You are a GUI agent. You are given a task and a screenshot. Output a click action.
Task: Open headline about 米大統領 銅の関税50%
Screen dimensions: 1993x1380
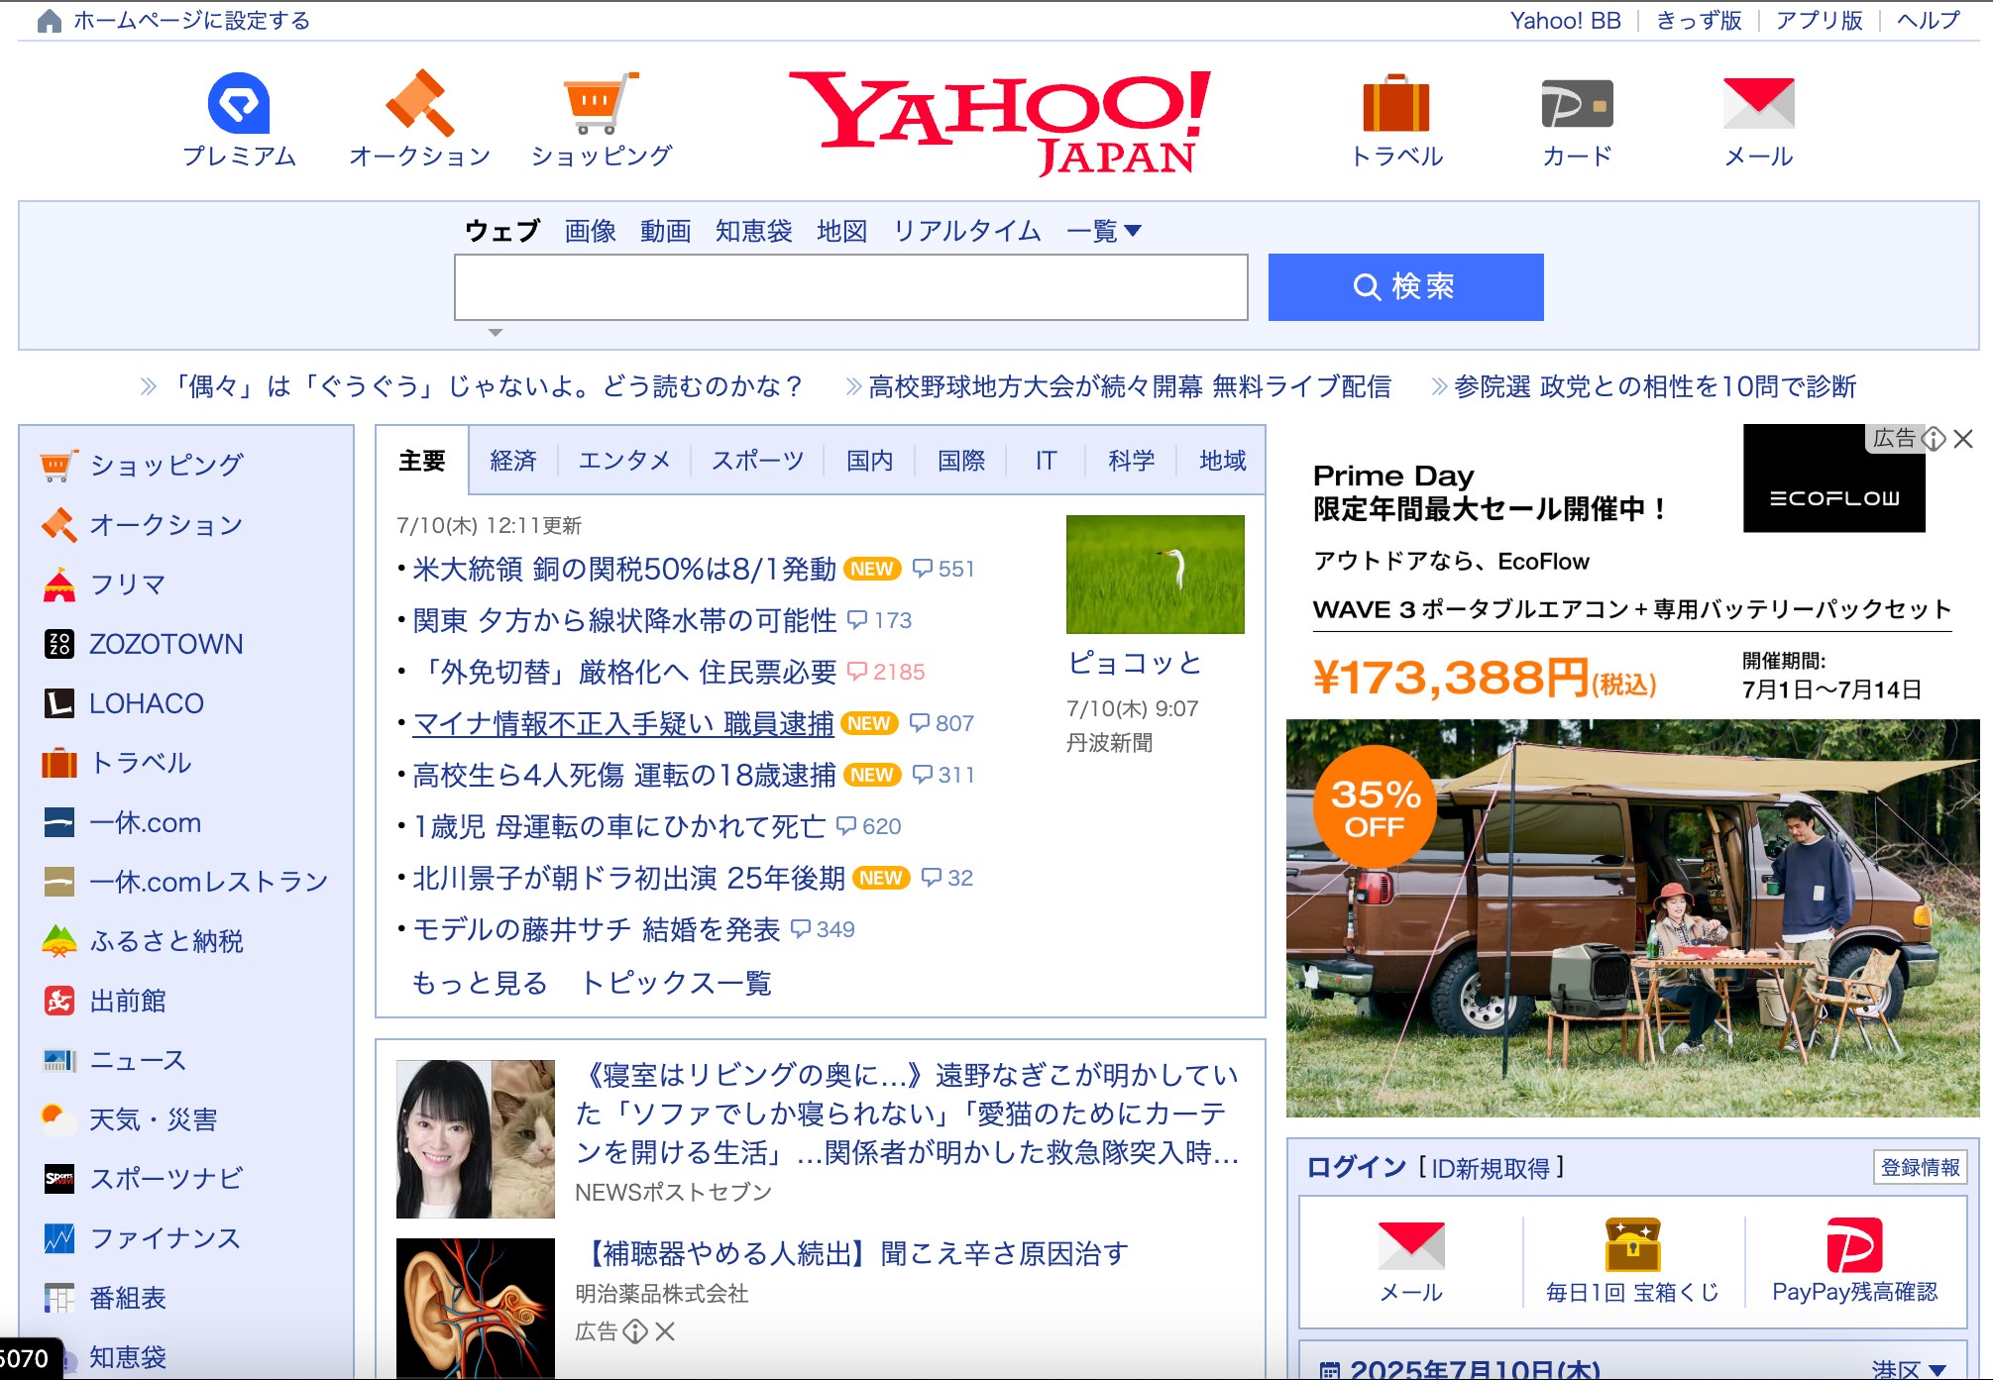tap(624, 569)
